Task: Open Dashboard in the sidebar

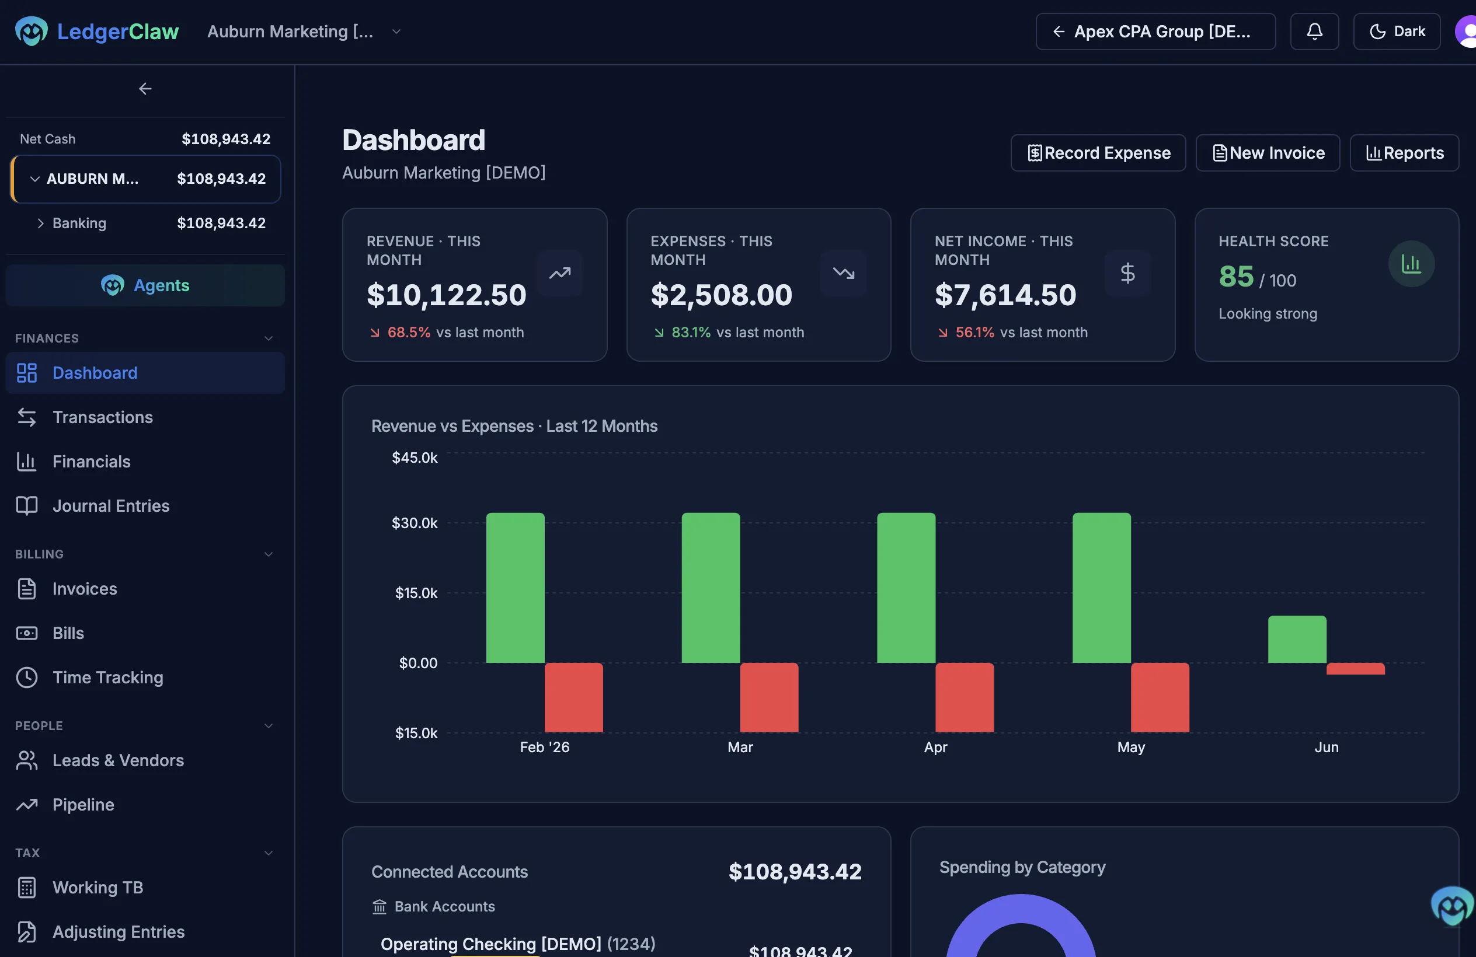Action: point(145,373)
